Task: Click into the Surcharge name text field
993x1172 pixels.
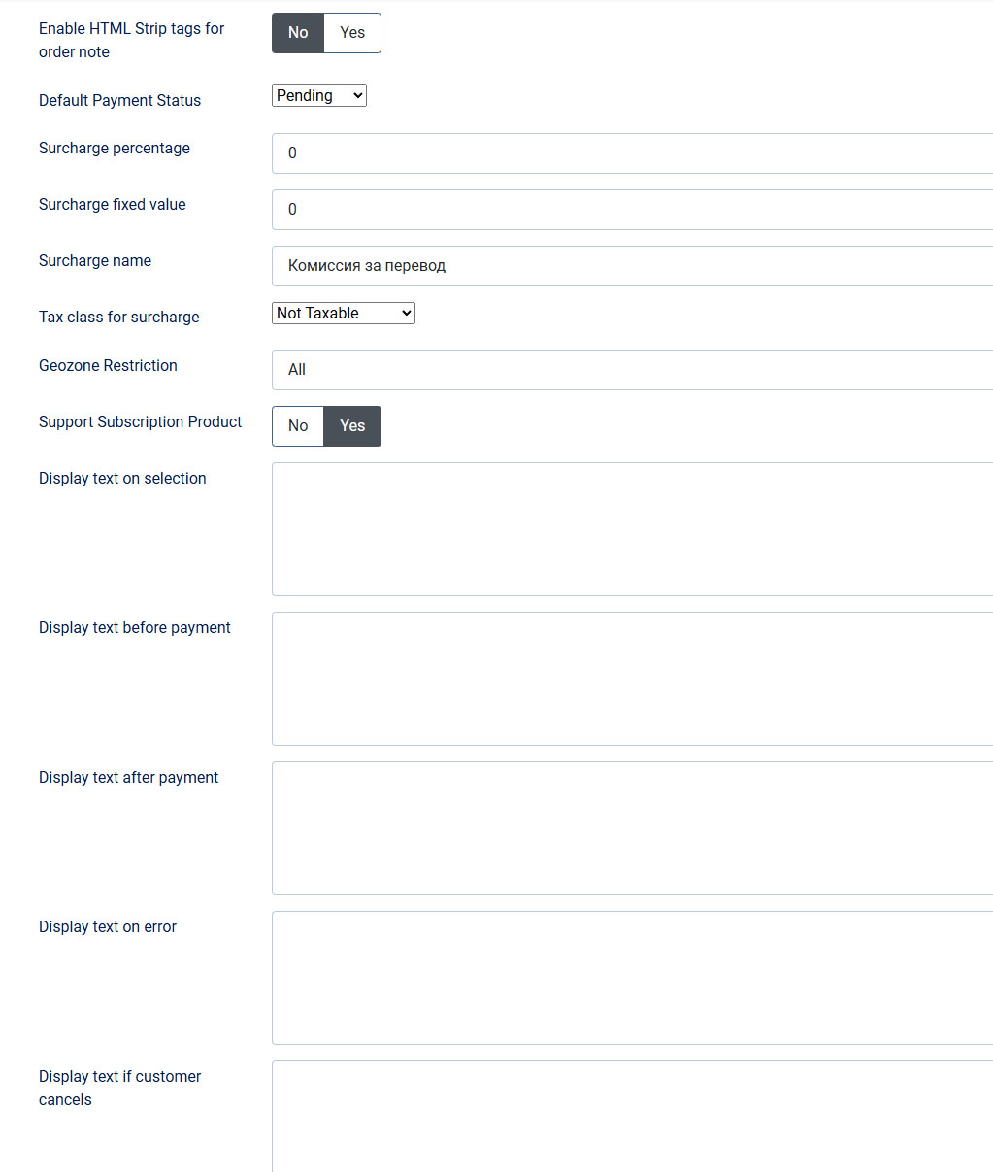Action: (631, 266)
